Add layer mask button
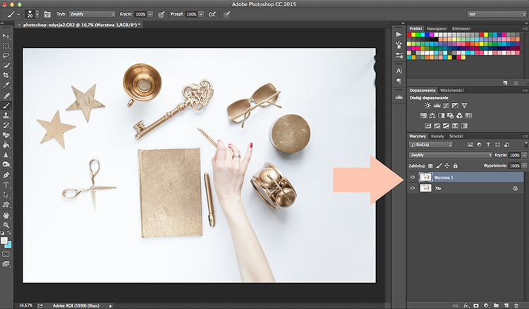 click(x=476, y=305)
